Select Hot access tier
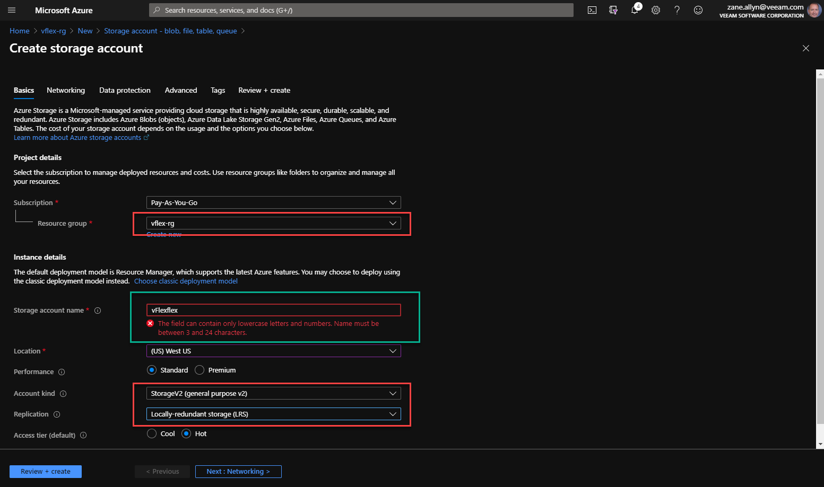824x487 pixels. 186,433
